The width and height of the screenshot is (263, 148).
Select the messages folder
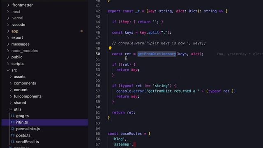click(x=21, y=44)
